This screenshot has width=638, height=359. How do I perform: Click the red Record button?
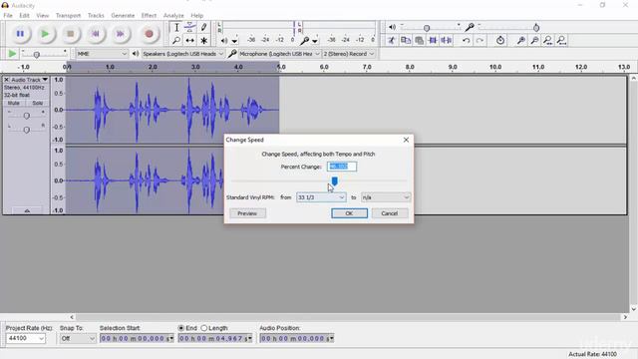149,34
